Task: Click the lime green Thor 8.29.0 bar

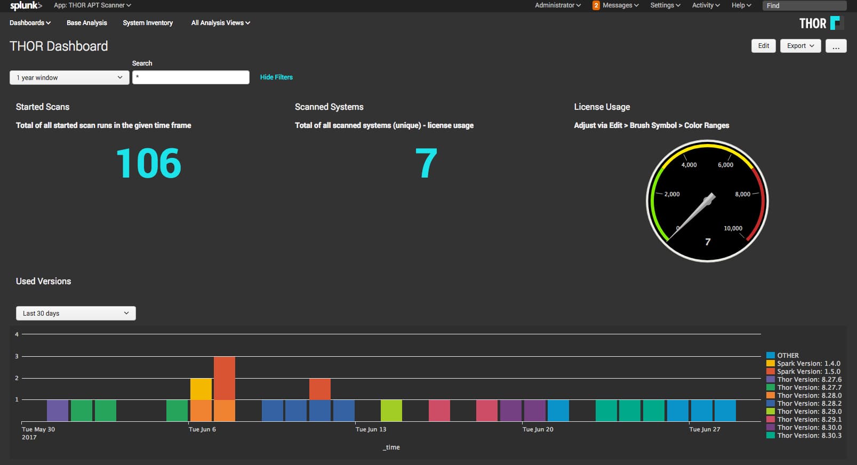Action: pyautogui.click(x=391, y=411)
